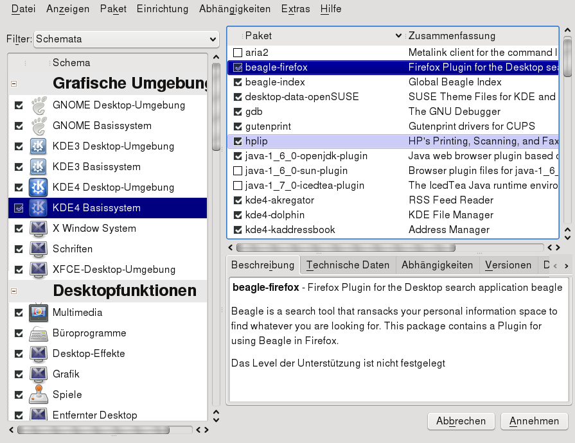
Task: Check the aria2 package checkbox
Action: click(238, 53)
